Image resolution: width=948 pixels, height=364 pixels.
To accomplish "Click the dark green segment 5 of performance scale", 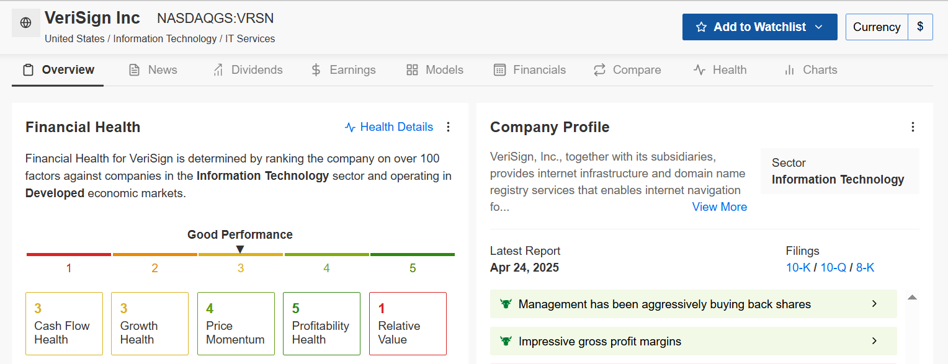I will coord(413,254).
